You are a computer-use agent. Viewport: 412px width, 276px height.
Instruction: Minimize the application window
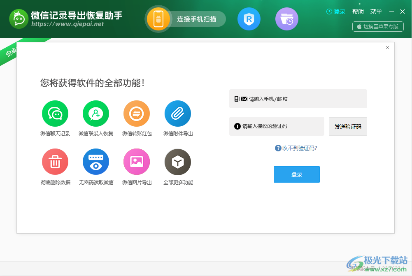point(392,12)
